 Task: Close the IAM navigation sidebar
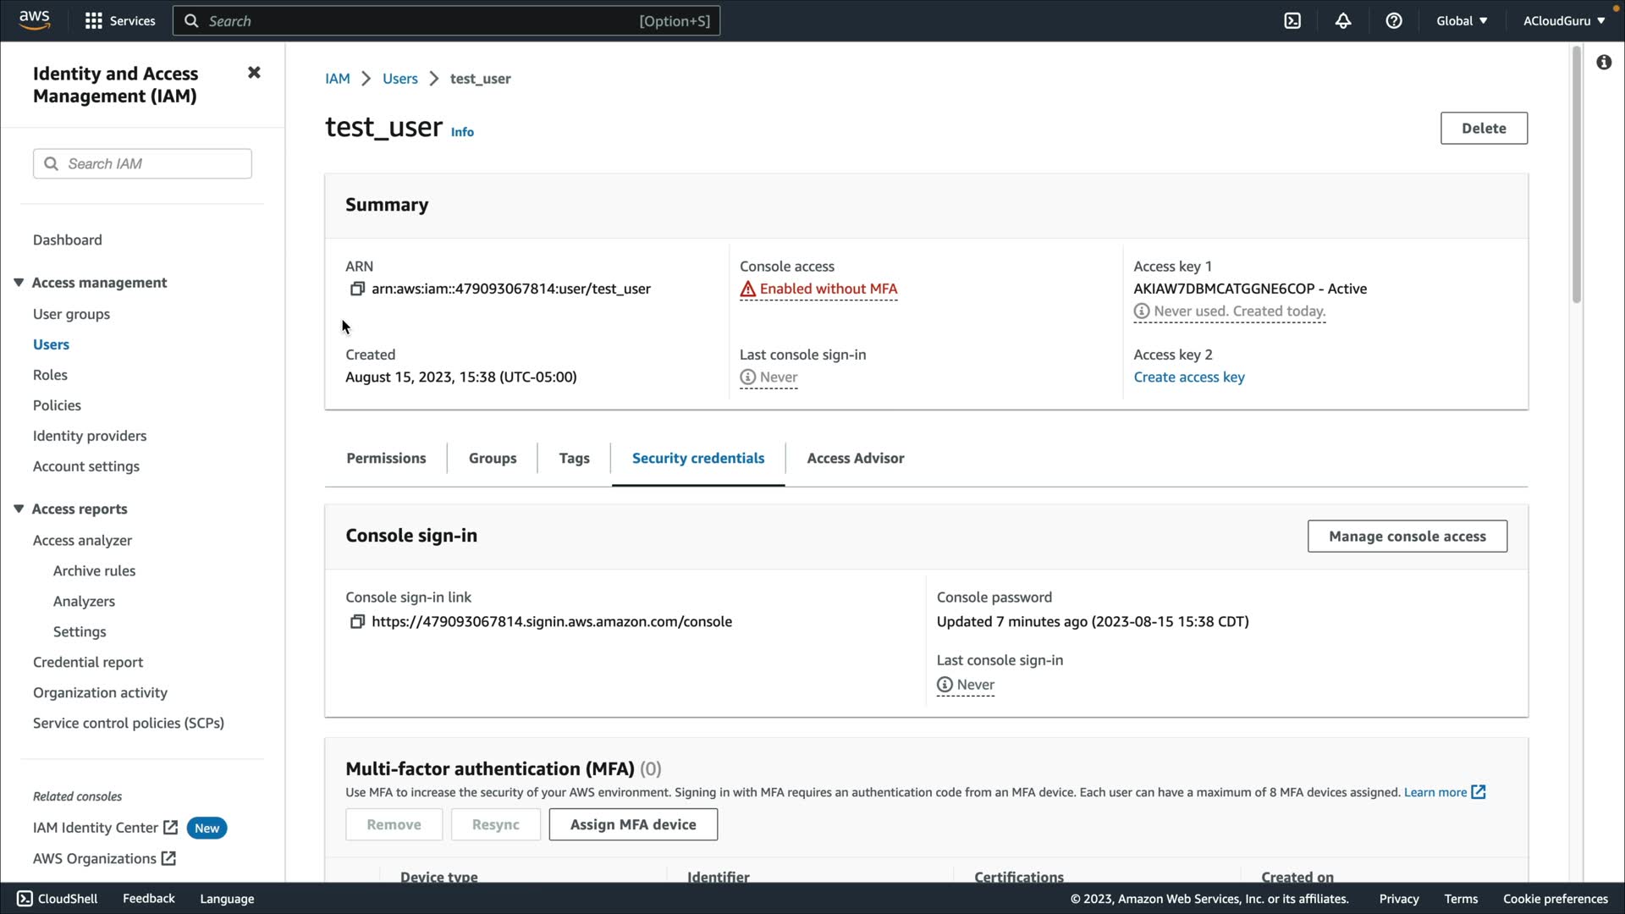point(254,73)
